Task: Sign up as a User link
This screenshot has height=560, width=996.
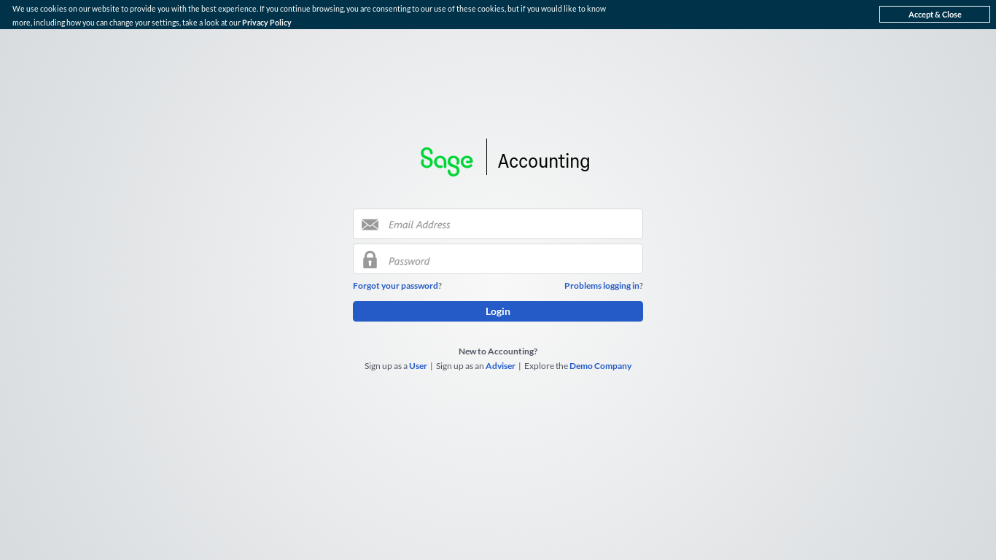Action: 418,366
